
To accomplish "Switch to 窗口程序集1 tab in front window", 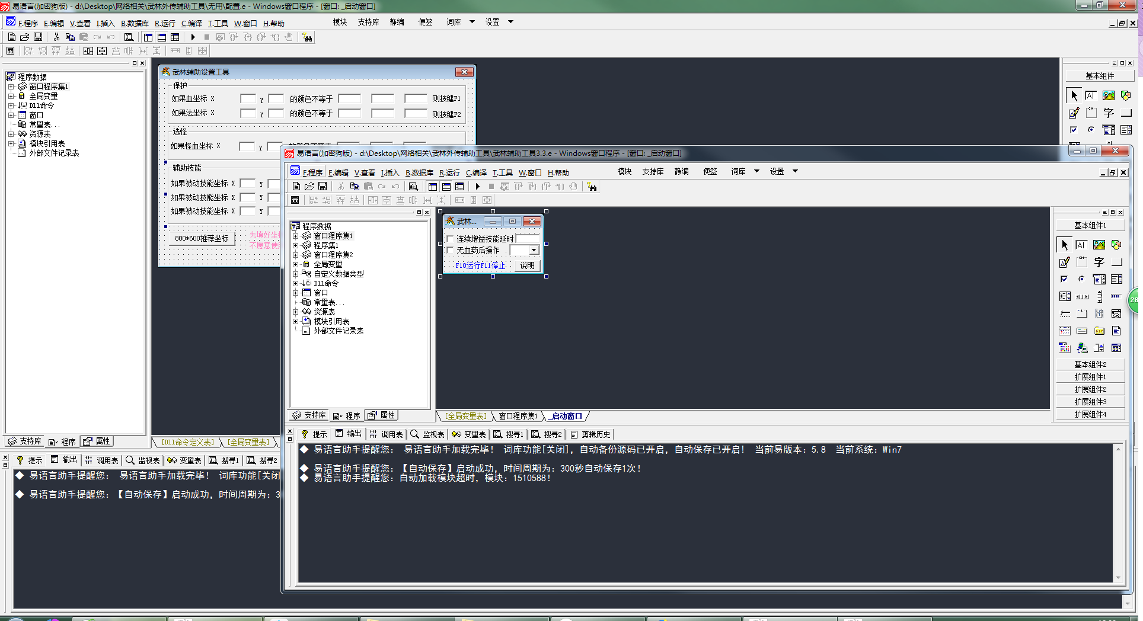I will click(x=518, y=416).
